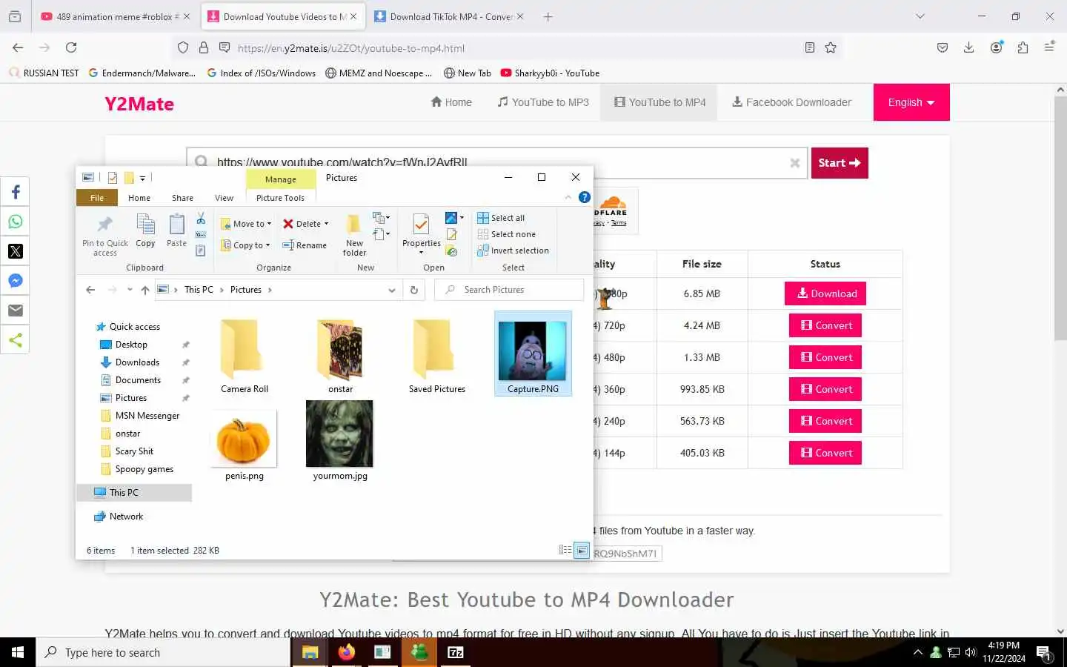This screenshot has width=1067, height=667.
Task: Click the Copy path icon in Clipboard group
Action: (201, 235)
